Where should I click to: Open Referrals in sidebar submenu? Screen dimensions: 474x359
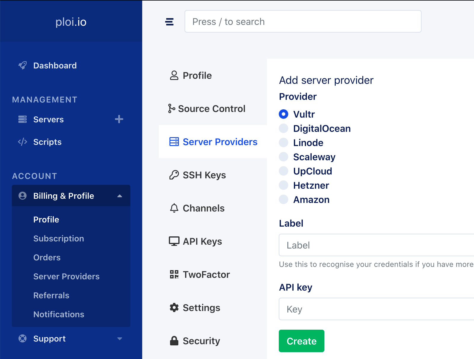coord(51,295)
